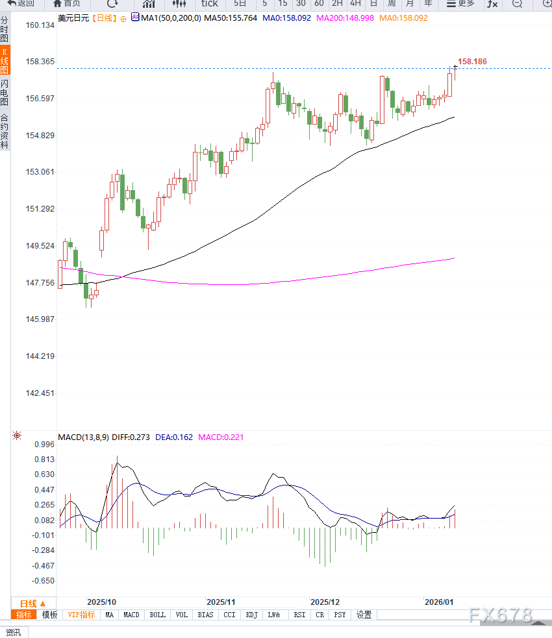Click the refresh icon in top toolbar
Image resolution: width=552 pixels, height=638 pixels.
112,4
